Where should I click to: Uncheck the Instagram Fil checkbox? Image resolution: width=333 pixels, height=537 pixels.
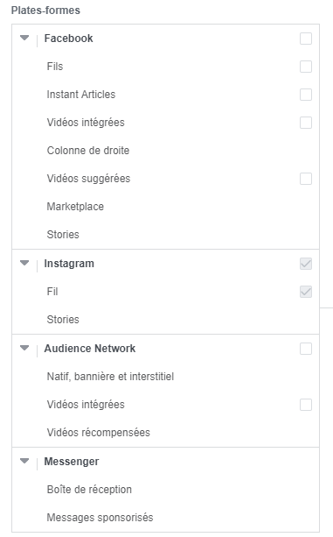[x=306, y=292]
